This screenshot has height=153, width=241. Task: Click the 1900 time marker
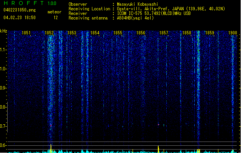pyautogui.click(x=233, y=33)
